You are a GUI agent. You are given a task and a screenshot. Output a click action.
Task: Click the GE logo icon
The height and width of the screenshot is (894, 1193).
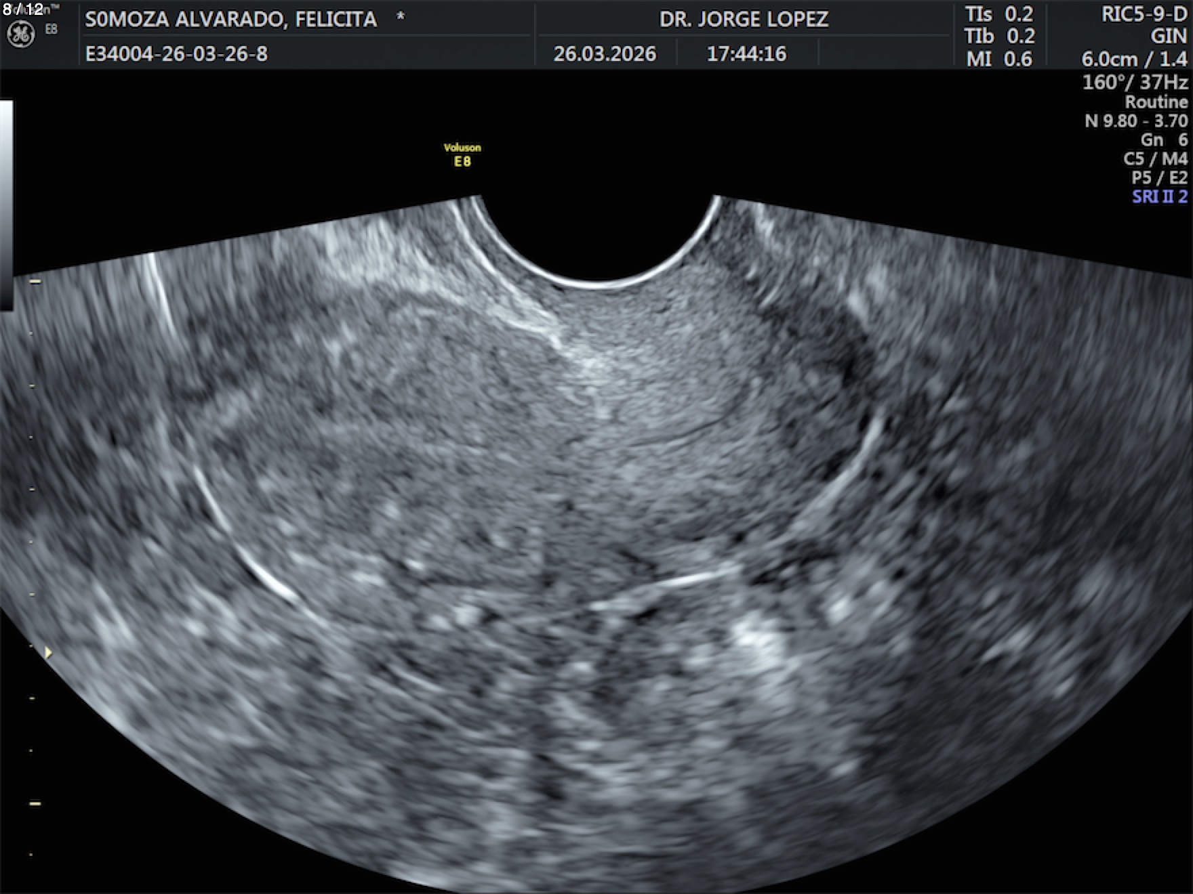pos(20,34)
